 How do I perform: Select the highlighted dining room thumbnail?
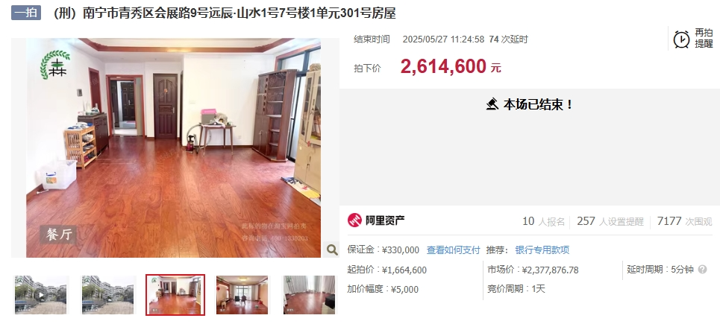[175, 295]
